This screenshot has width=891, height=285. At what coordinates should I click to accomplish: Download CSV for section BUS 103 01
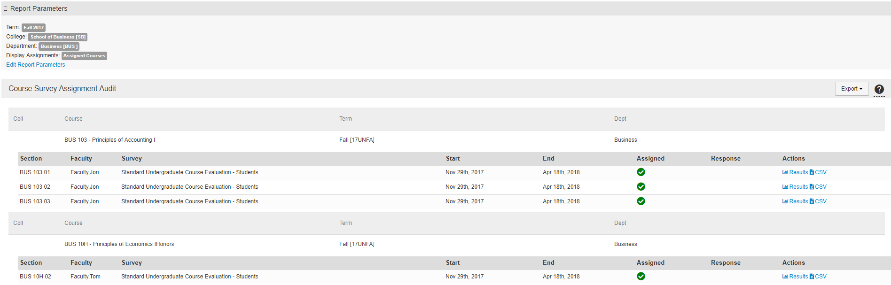click(818, 172)
